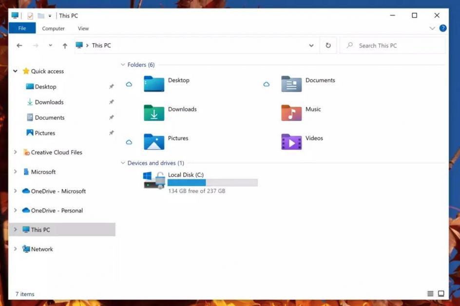Open the Computer ribbon tab
Screen dimensions: 460x306
[53, 28]
